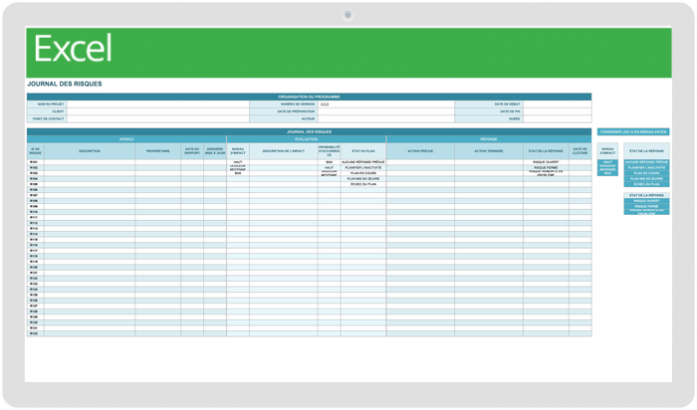Select ÉCHEC DU PLAN in dropdown keys list
The height and width of the screenshot is (410, 697).
click(x=646, y=184)
